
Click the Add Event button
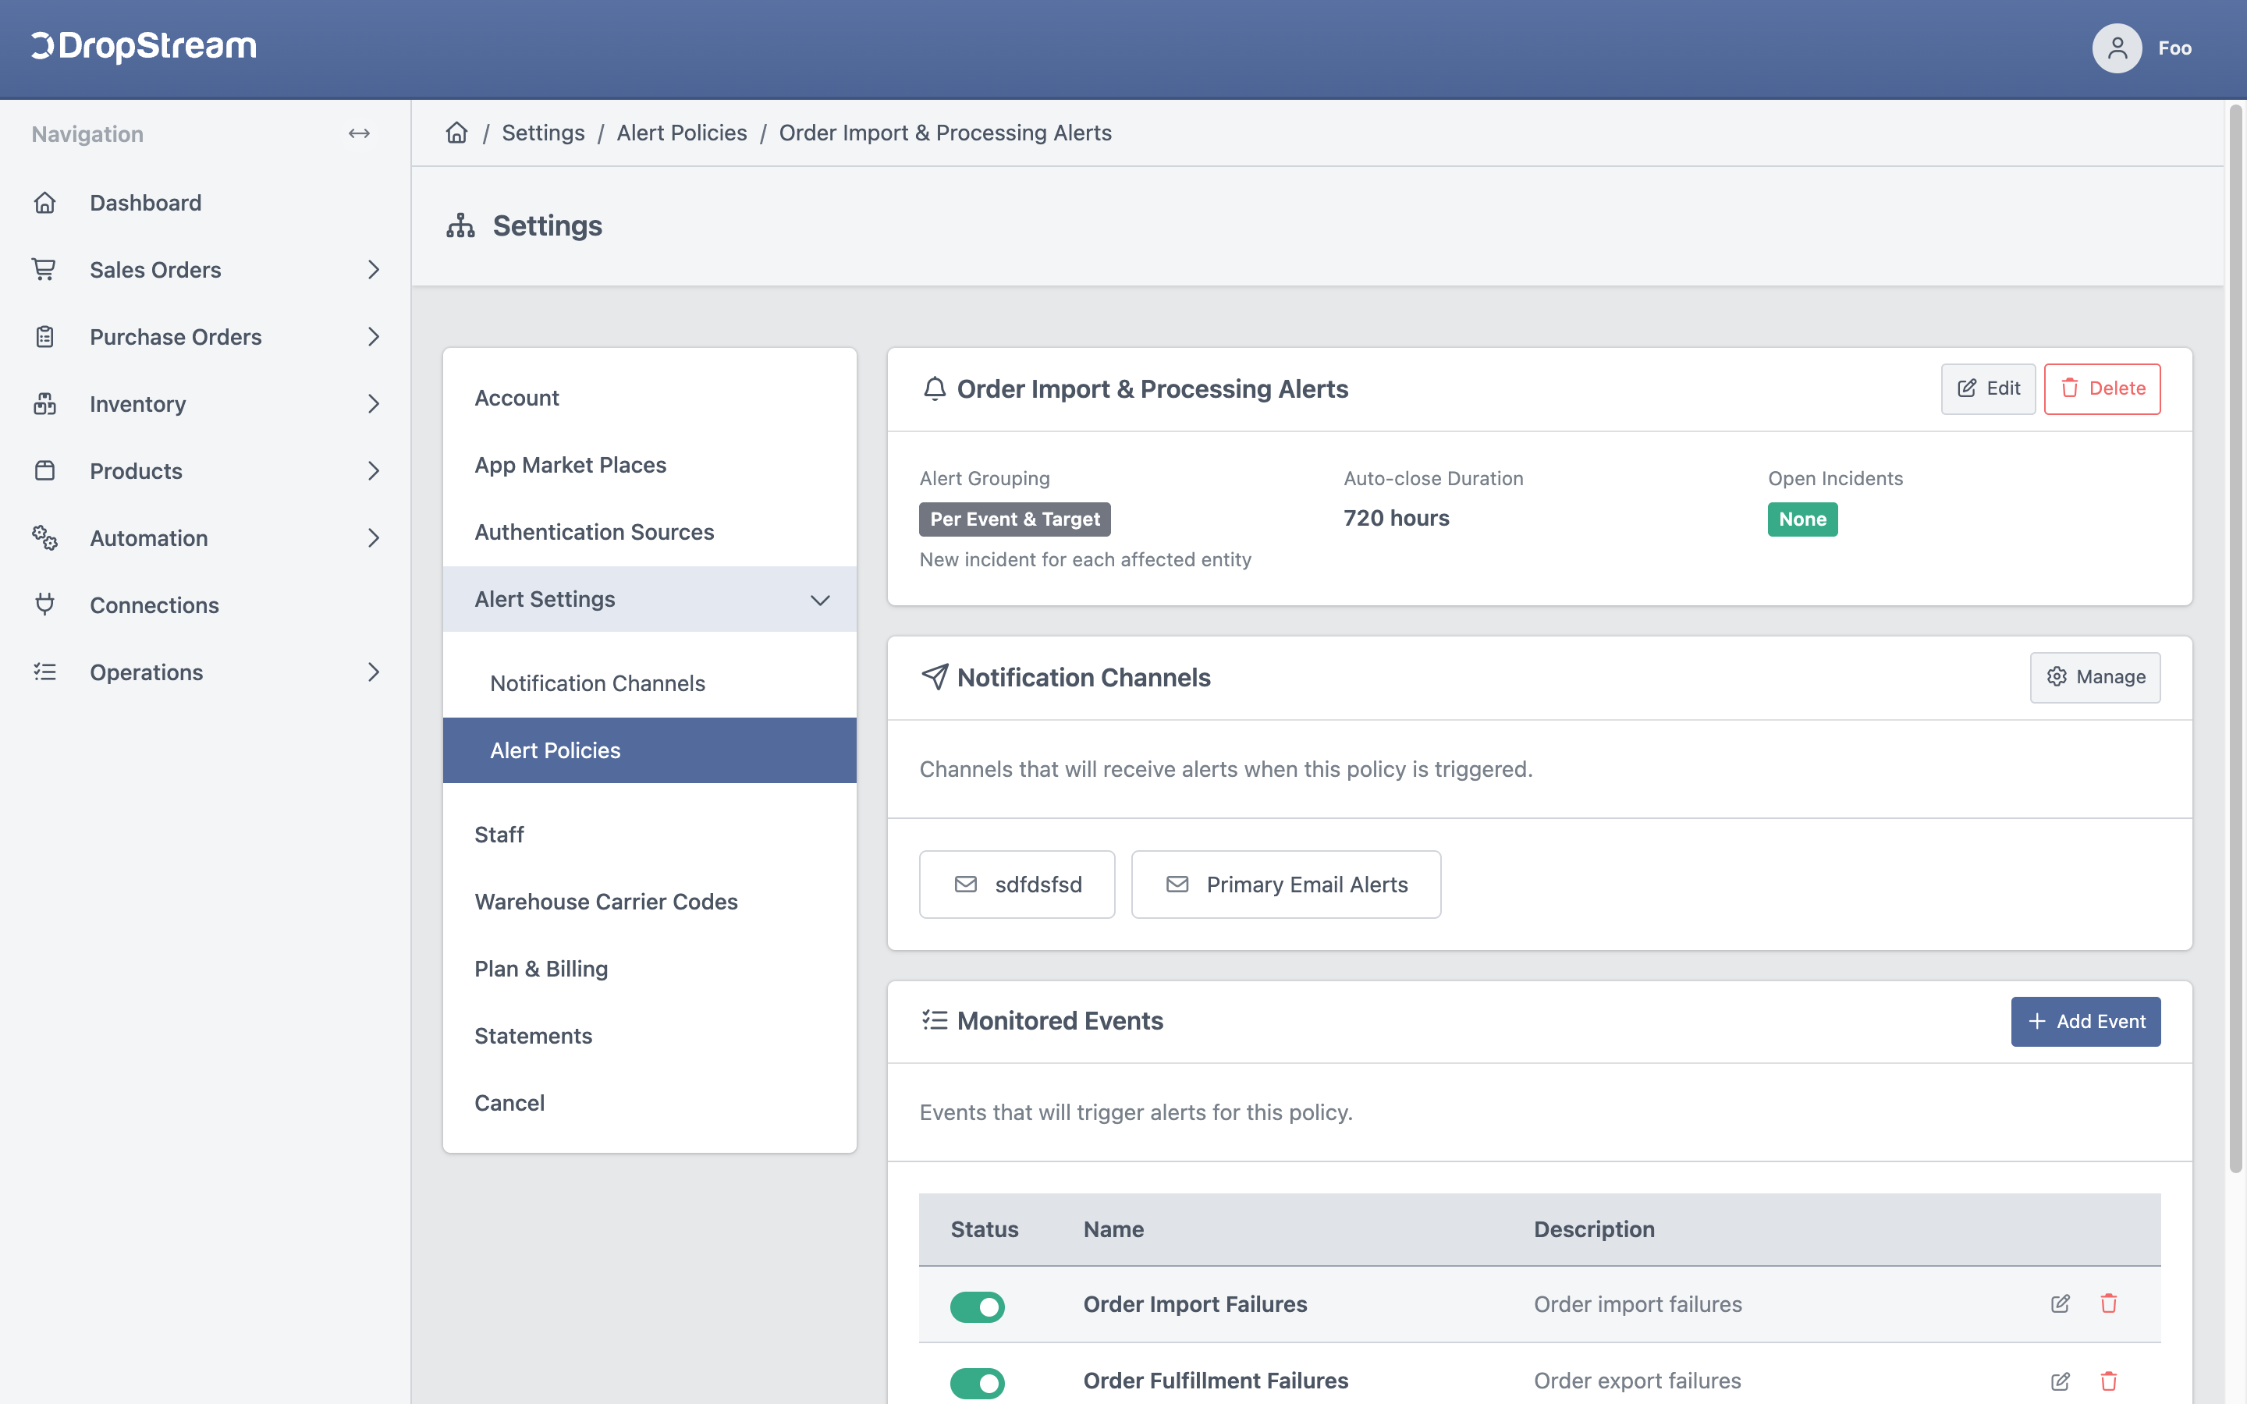click(2085, 1022)
